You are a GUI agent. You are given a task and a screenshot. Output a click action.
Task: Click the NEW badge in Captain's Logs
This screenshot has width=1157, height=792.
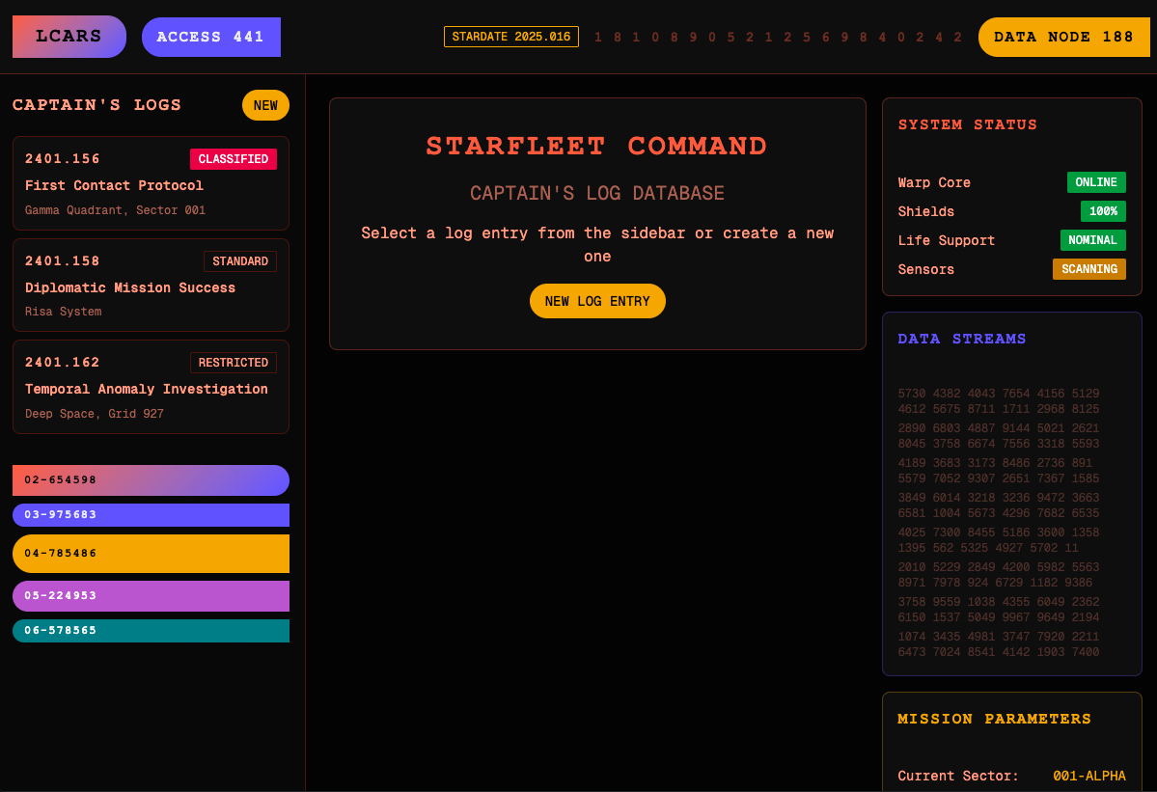click(x=265, y=105)
